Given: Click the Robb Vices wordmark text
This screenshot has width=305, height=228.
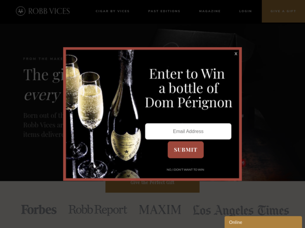Looking at the screenshot, I should (49, 11).
